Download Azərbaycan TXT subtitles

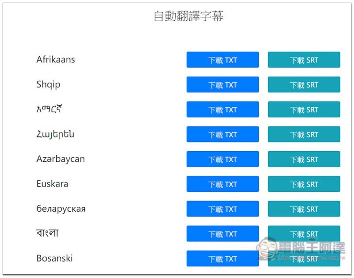tap(223, 159)
